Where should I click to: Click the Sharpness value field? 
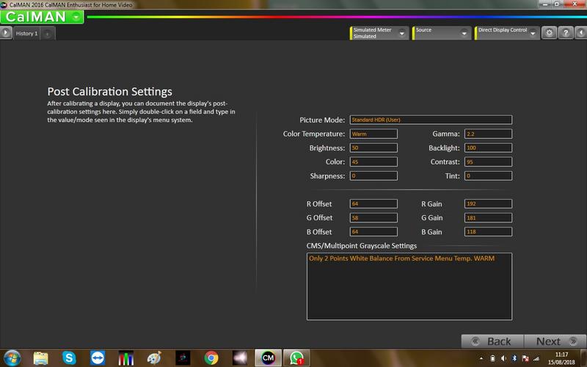tap(373, 175)
